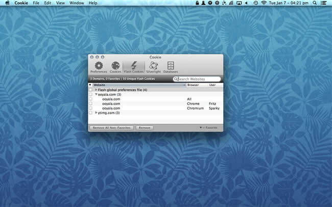Check the Flash global preferences file checkbox

(91, 90)
